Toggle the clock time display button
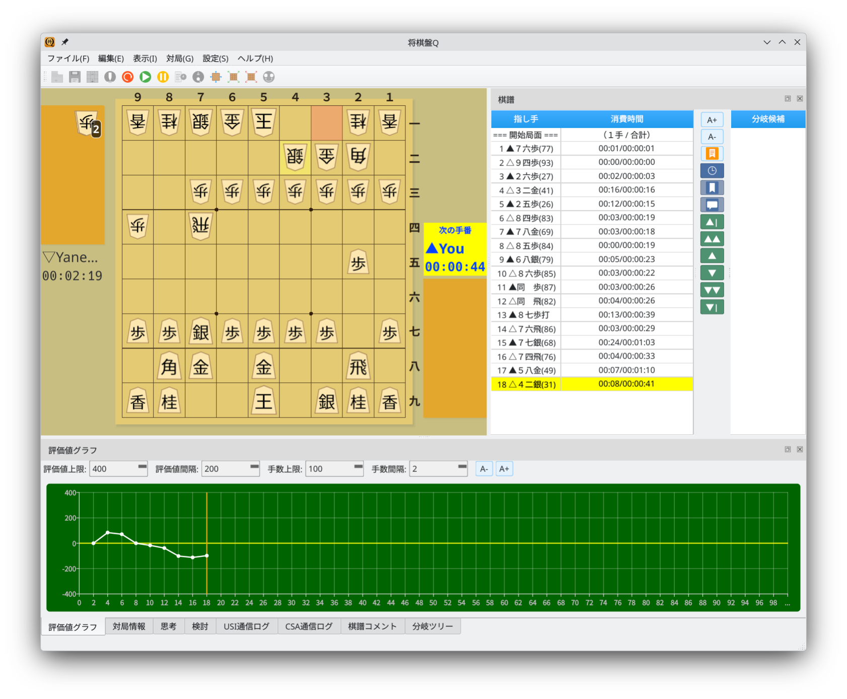Screen dimensions: 847x699 (x=712, y=171)
